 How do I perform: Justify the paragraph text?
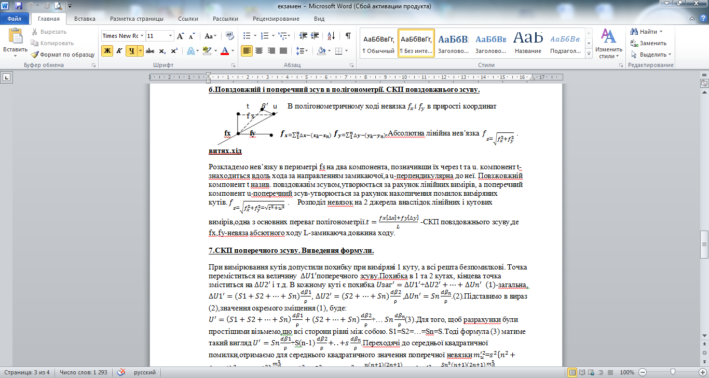pos(283,51)
